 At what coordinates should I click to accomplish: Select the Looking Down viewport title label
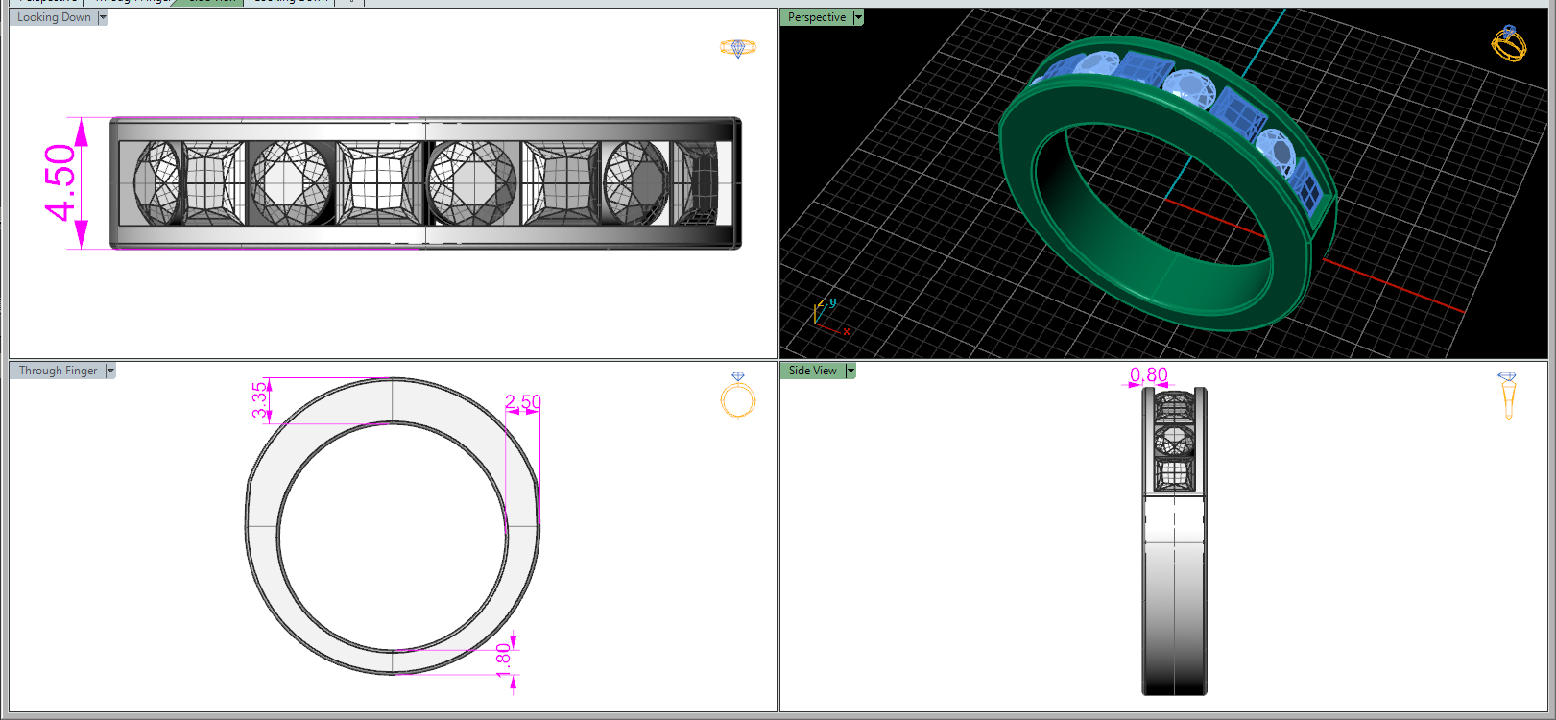pyautogui.click(x=54, y=17)
